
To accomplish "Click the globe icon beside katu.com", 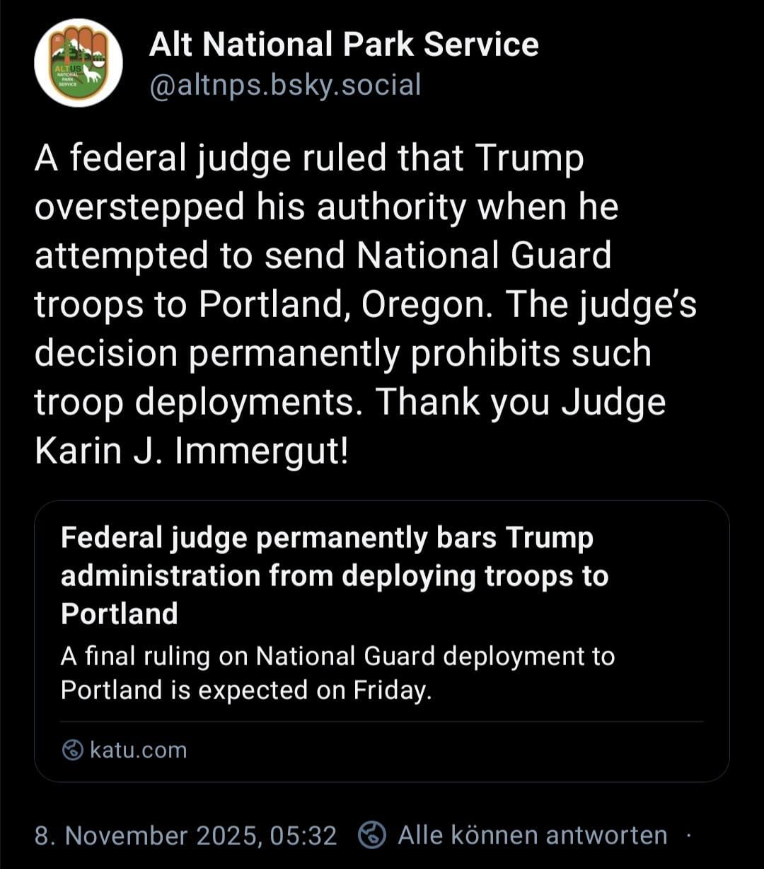I will pyautogui.click(x=73, y=749).
